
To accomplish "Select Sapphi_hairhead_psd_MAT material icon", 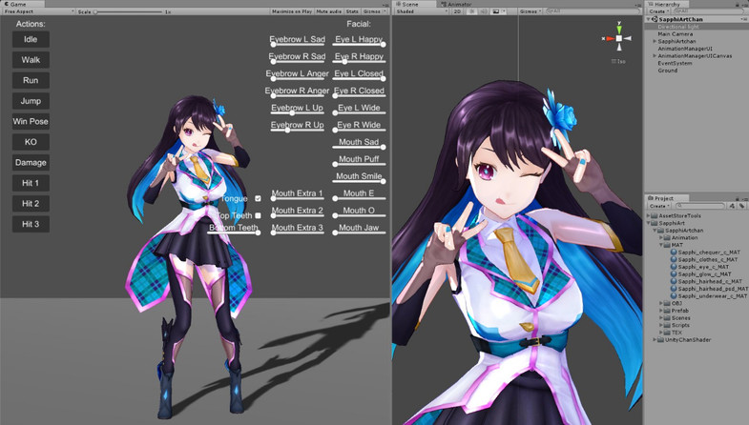I will coord(674,289).
